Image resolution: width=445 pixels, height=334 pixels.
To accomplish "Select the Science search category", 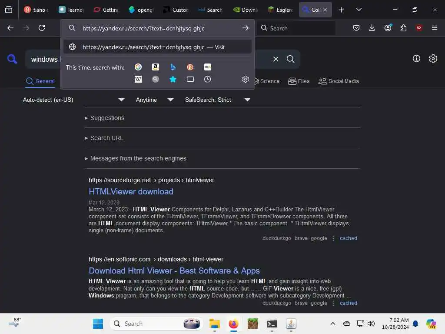I will coord(266,81).
